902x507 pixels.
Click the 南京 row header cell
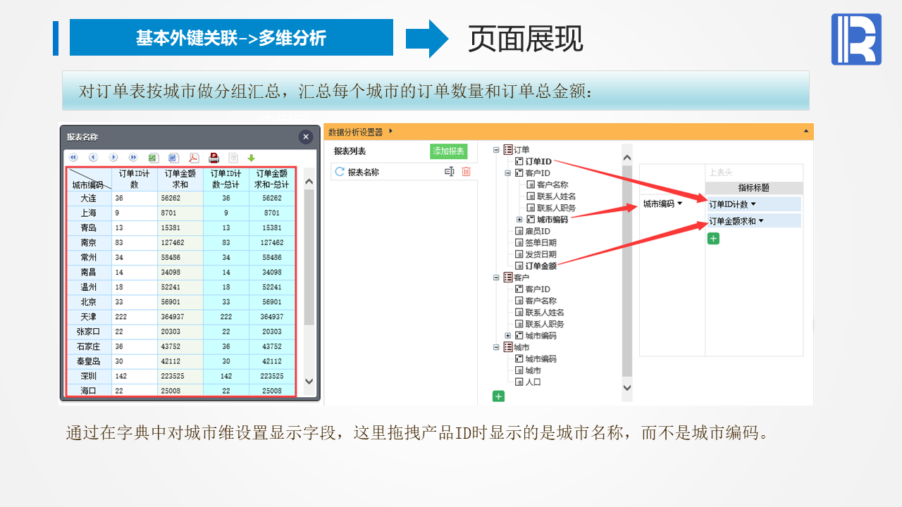pyautogui.click(x=89, y=243)
